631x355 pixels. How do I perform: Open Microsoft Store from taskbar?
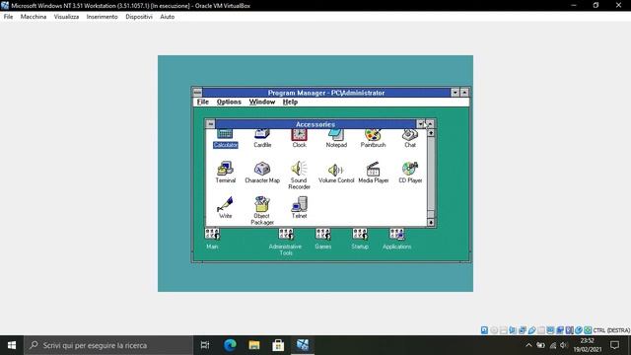click(278, 345)
